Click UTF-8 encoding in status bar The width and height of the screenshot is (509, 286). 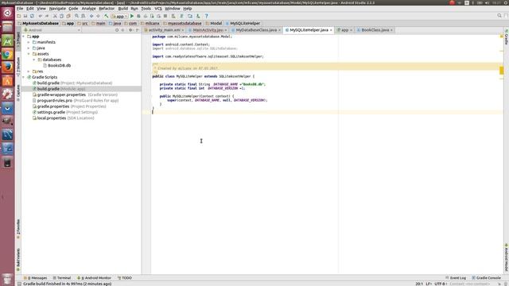[x=440, y=284]
